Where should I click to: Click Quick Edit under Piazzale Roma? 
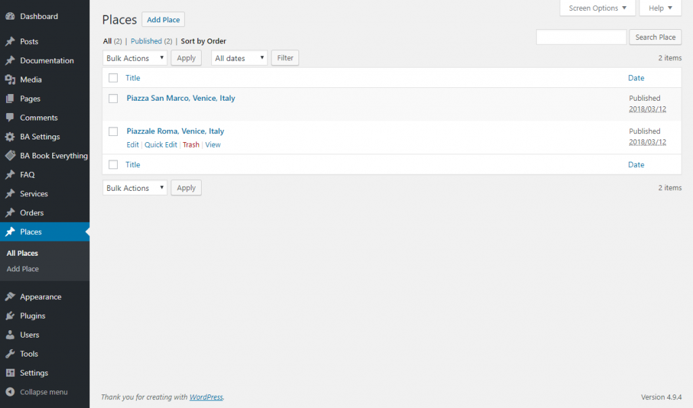160,145
